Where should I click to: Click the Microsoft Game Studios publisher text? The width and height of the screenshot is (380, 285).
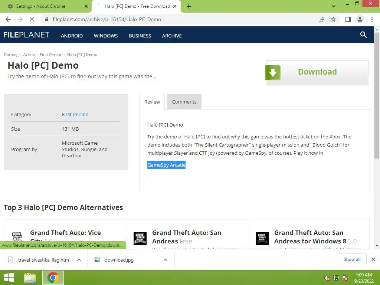pos(85,149)
